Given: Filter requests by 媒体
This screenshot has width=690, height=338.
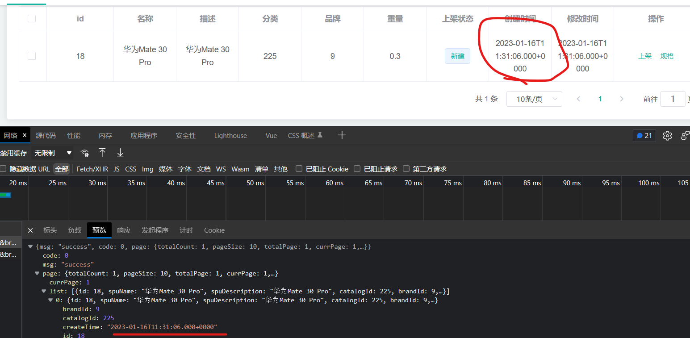Looking at the screenshot, I should 166,169.
